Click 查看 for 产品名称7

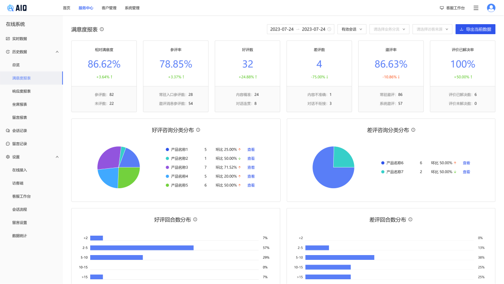point(466,172)
